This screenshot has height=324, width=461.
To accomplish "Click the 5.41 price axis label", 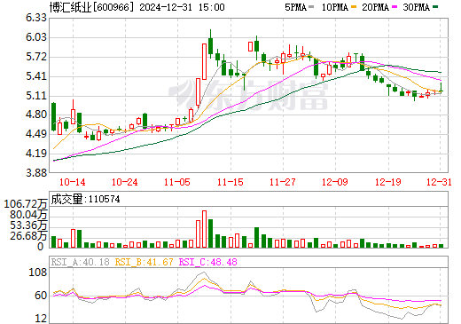I will 36,76.
